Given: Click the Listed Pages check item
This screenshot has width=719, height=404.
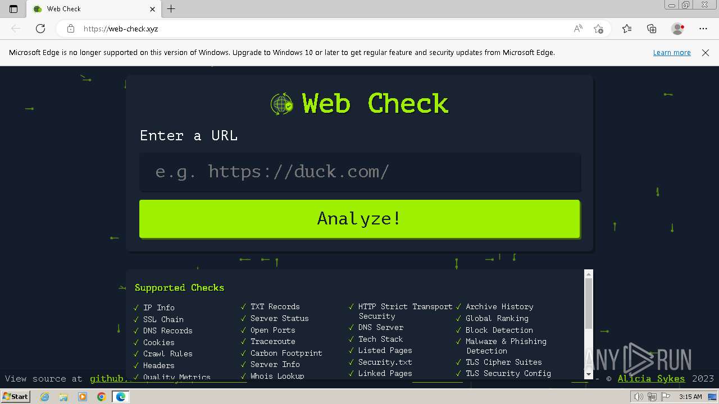Looking at the screenshot, I should [x=385, y=350].
